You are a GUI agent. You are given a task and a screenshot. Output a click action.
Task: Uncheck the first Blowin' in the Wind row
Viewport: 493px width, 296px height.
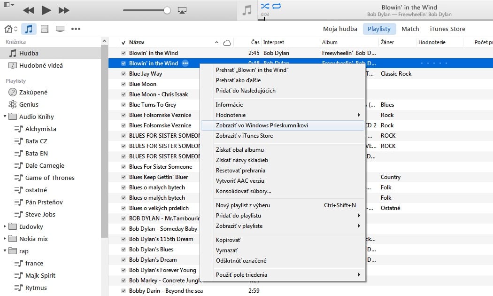click(x=123, y=53)
